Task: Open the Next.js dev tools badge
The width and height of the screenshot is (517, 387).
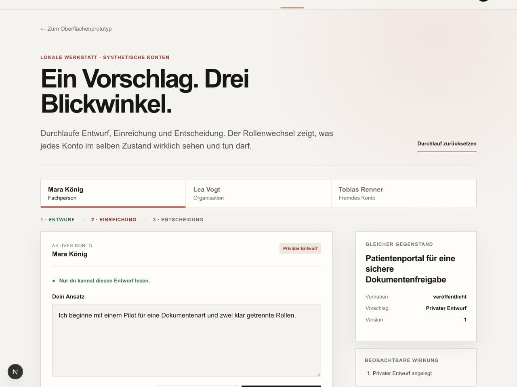Action: [x=15, y=372]
